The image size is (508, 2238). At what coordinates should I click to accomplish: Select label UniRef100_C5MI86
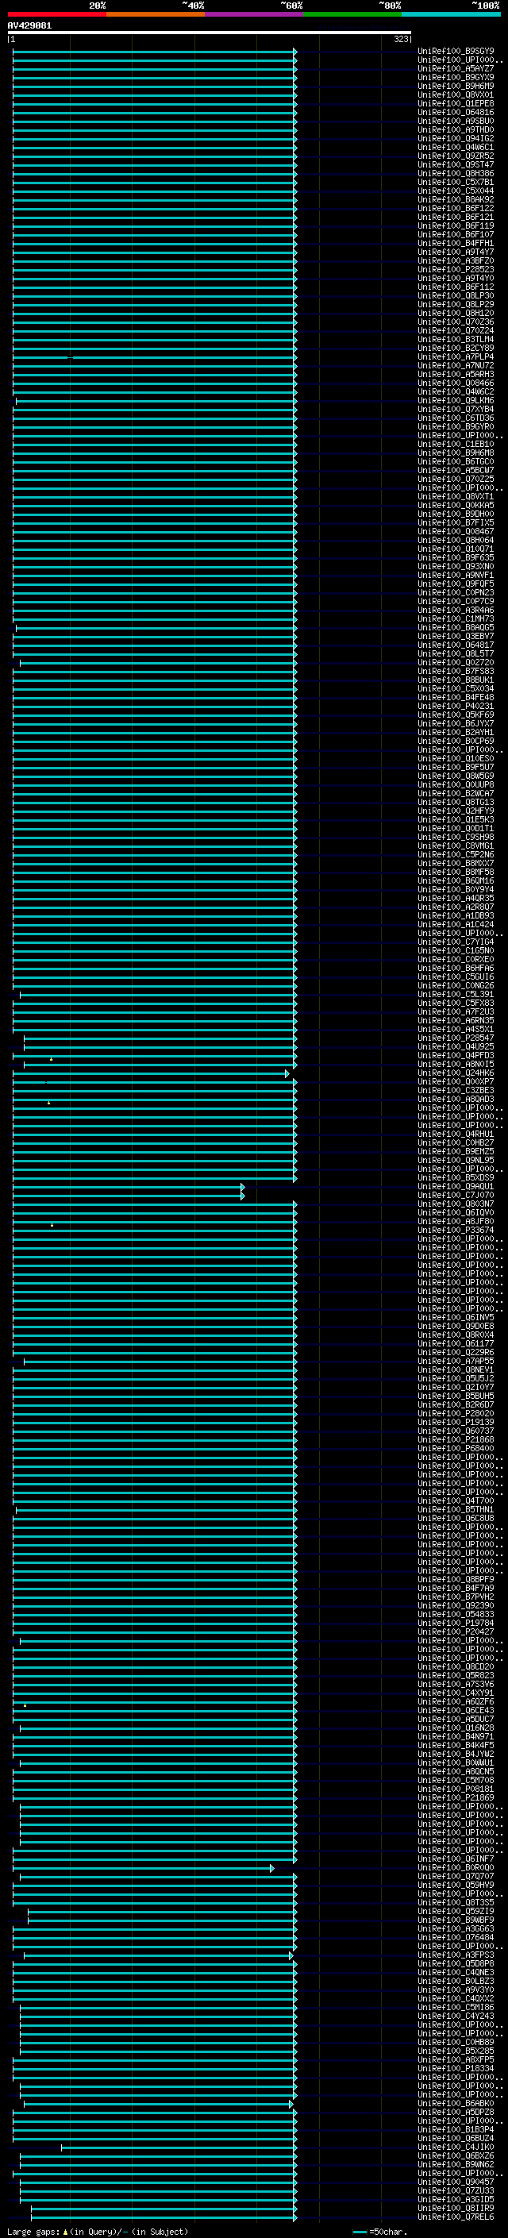click(x=456, y=2007)
